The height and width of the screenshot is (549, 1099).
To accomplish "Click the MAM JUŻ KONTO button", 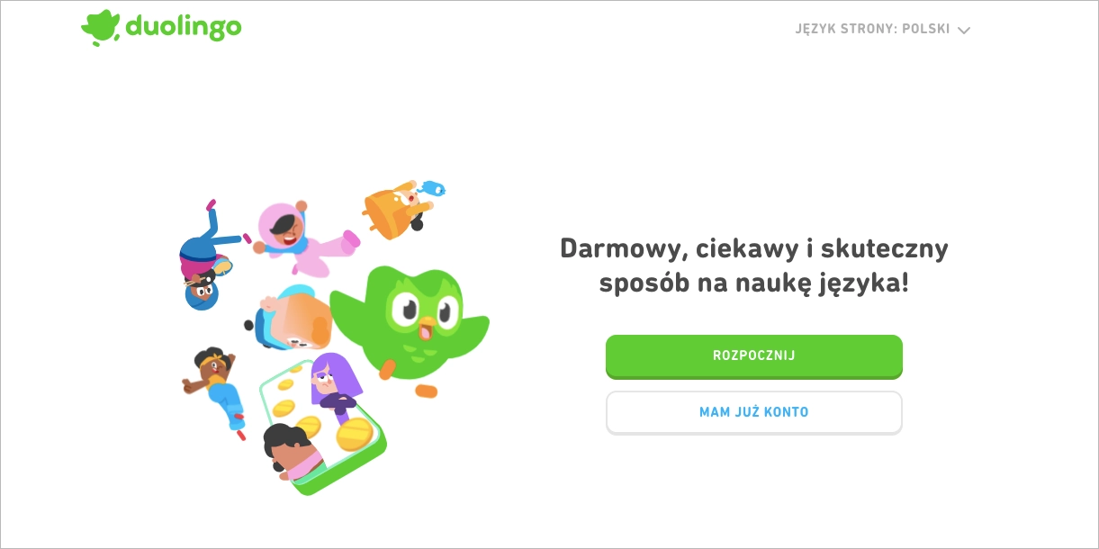I will (753, 412).
